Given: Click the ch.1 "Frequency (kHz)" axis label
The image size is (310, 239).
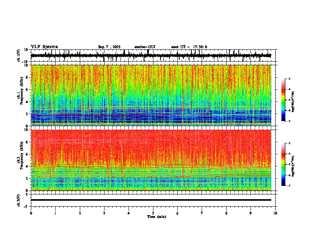Looking at the screenshot, I should (22, 91).
